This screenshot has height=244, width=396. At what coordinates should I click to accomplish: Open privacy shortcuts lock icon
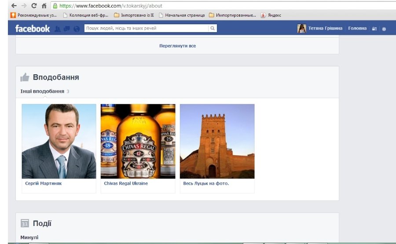pos(374,29)
